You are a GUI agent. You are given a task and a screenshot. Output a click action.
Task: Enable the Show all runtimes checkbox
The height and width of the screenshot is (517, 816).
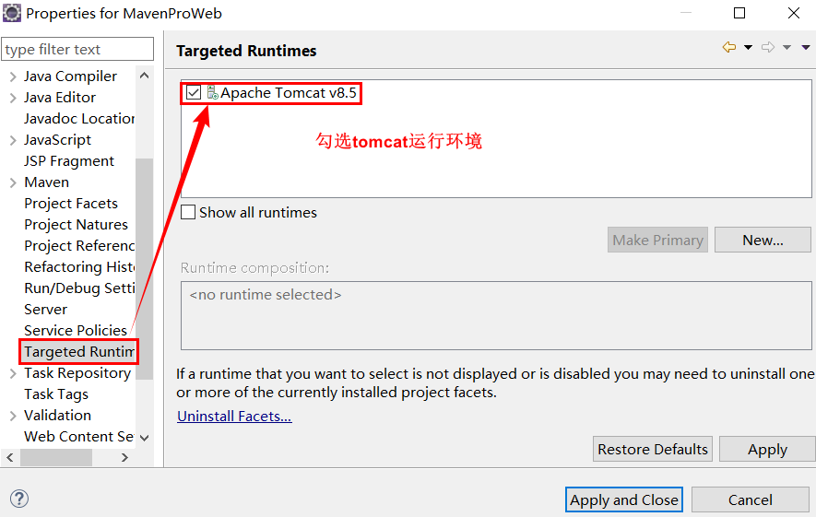(188, 212)
